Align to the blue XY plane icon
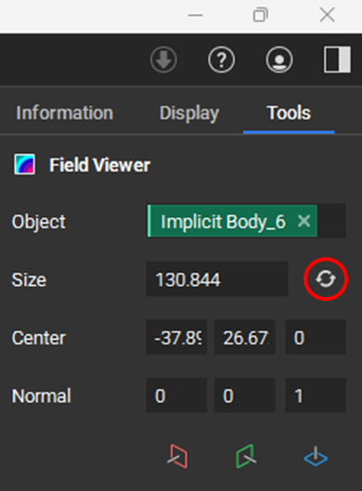 click(316, 457)
